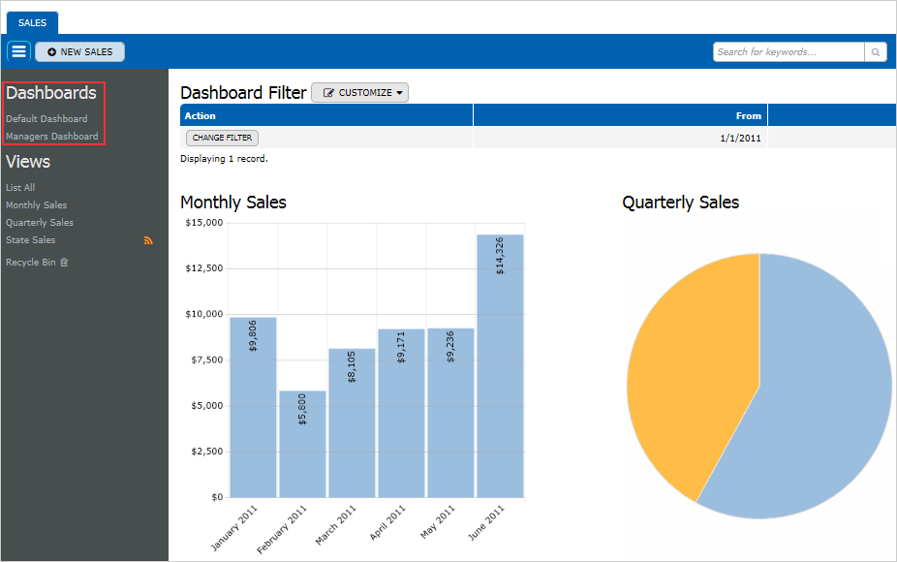Click the $15,000 axis label
The width and height of the screenshot is (897, 562).
click(x=204, y=223)
